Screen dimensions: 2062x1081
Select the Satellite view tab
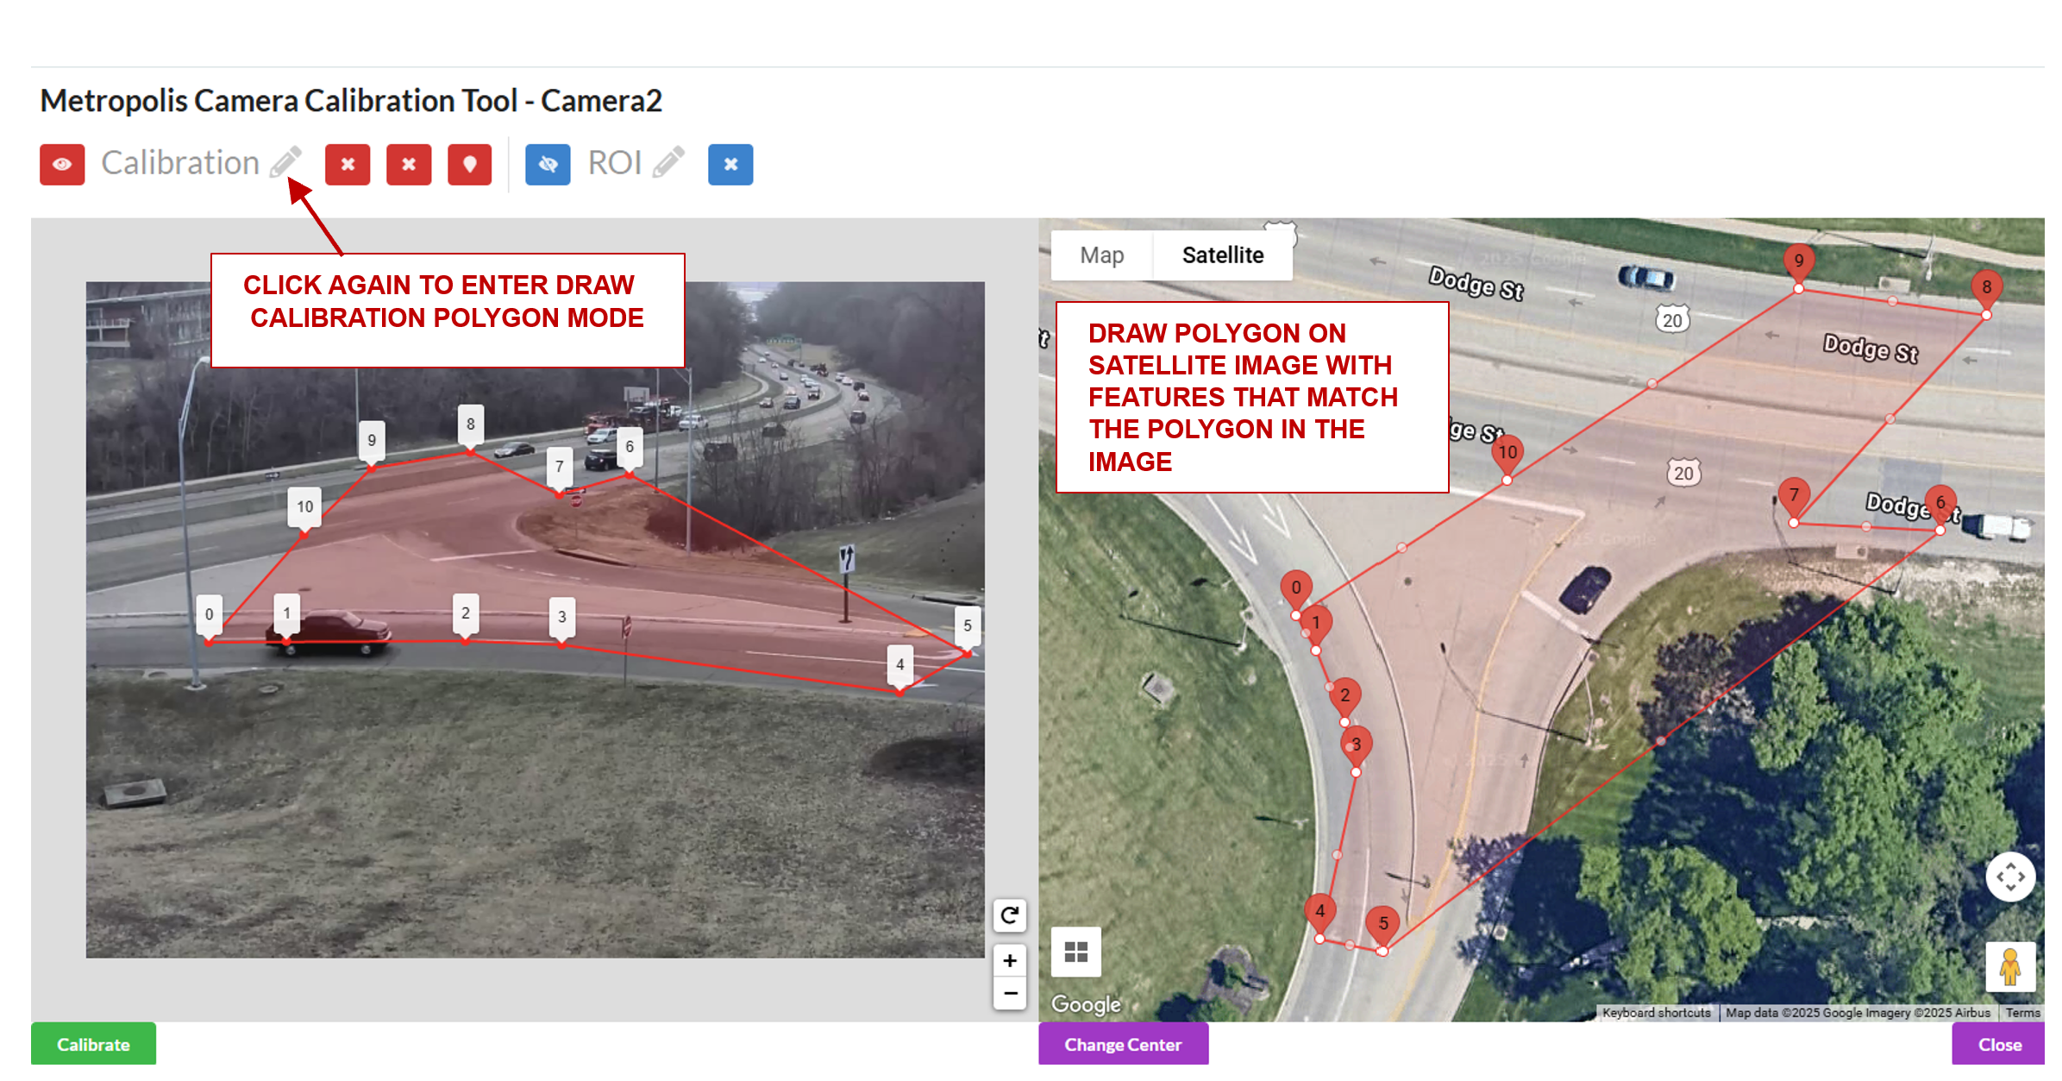click(1222, 255)
